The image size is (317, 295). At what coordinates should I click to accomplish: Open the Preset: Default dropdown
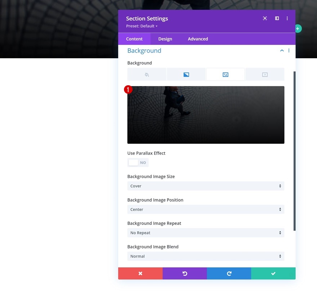pyautogui.click(x=142, y=26)
